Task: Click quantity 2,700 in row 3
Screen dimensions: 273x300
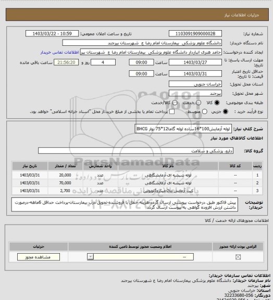Action: (x=65, y=191)
